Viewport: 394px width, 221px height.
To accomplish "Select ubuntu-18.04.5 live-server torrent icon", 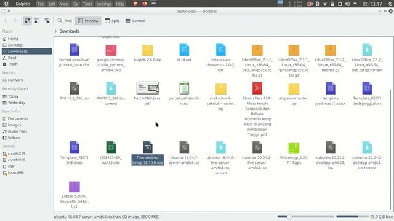I will tap(220, 147).
